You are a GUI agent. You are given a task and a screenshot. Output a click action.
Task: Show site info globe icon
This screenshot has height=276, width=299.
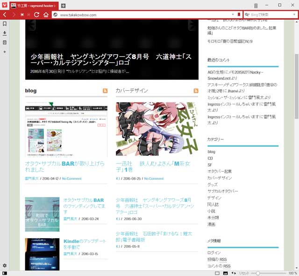tap(55, 15)
